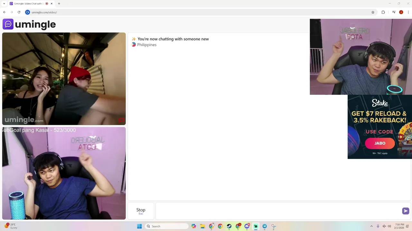Click the 'You're now chatting with someone new' text
Viewport: 412px width, 231px height.
click(173, 39)
